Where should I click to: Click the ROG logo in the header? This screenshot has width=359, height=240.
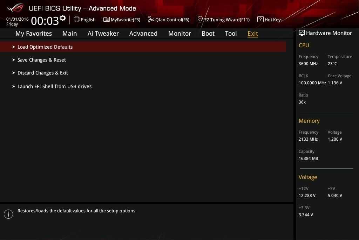(15, 8)
